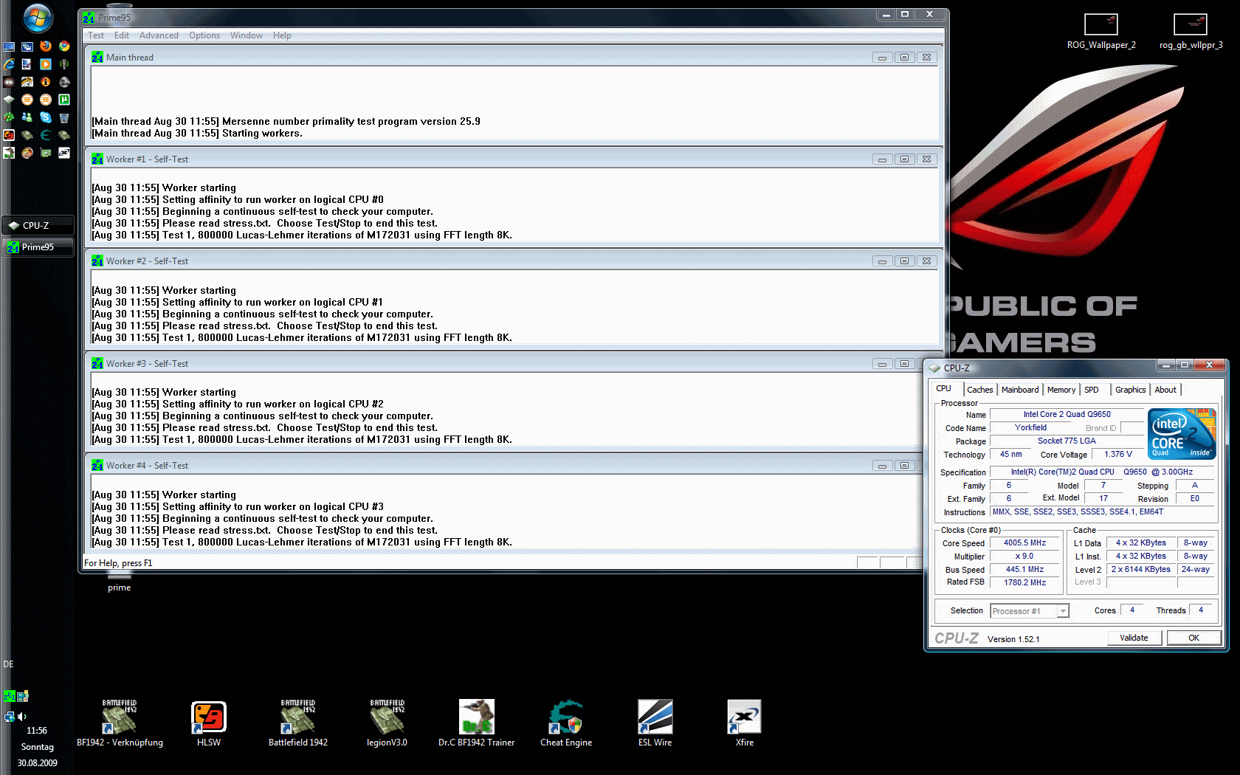The image size is (1240, 775).
Task: Launch ICQ flower icon in quick launch
Action: coord(9,117)
